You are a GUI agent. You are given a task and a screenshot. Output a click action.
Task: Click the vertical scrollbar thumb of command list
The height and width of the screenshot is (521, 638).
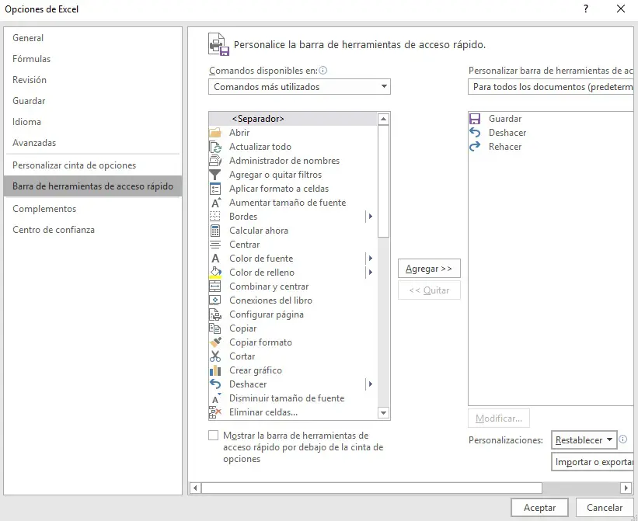pyautogui.click(x=383, y=181)
